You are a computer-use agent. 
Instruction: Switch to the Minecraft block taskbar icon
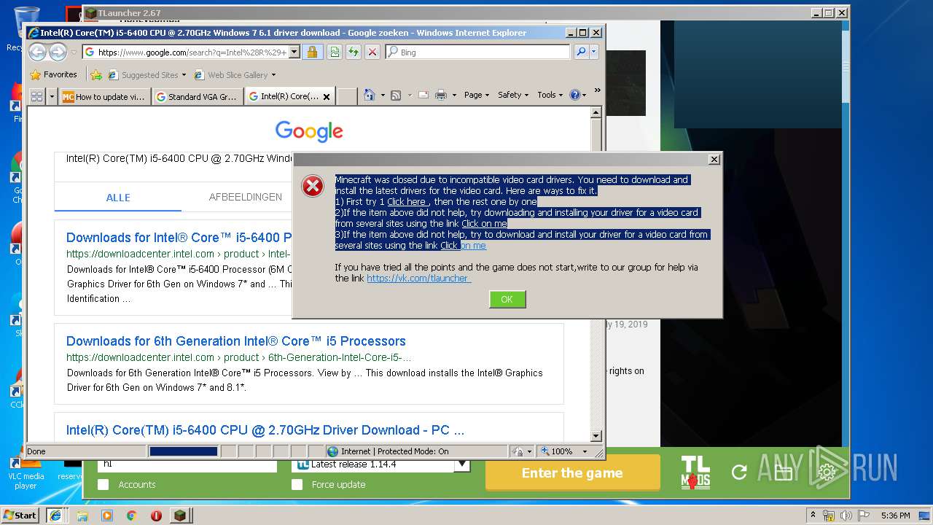pos(179,515)
